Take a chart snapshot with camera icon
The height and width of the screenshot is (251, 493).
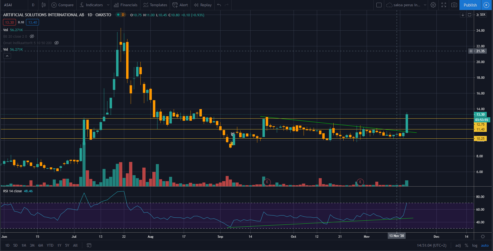coord(454,5)
